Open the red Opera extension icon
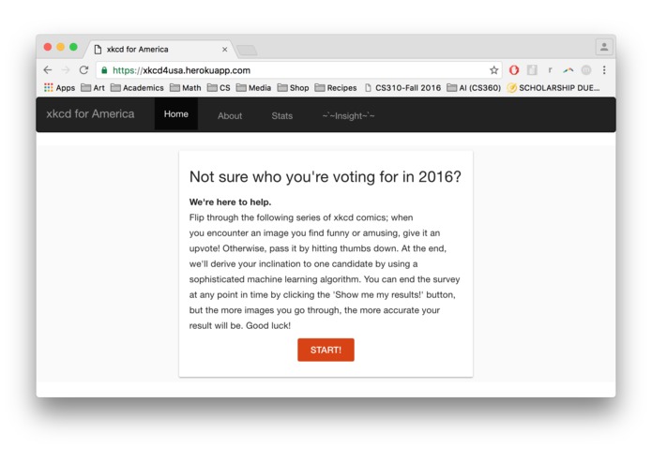This screenshot has width=652, height=463. pos(514,70)
